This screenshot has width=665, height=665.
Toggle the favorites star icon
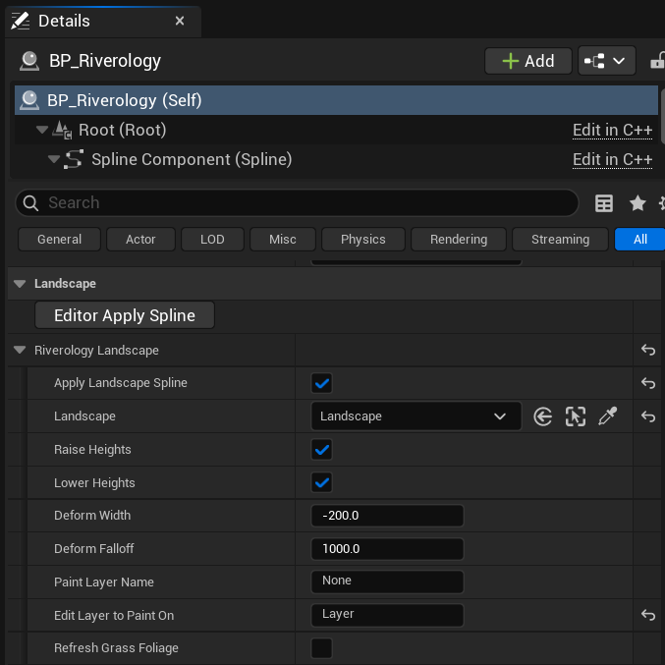(637, 203)
